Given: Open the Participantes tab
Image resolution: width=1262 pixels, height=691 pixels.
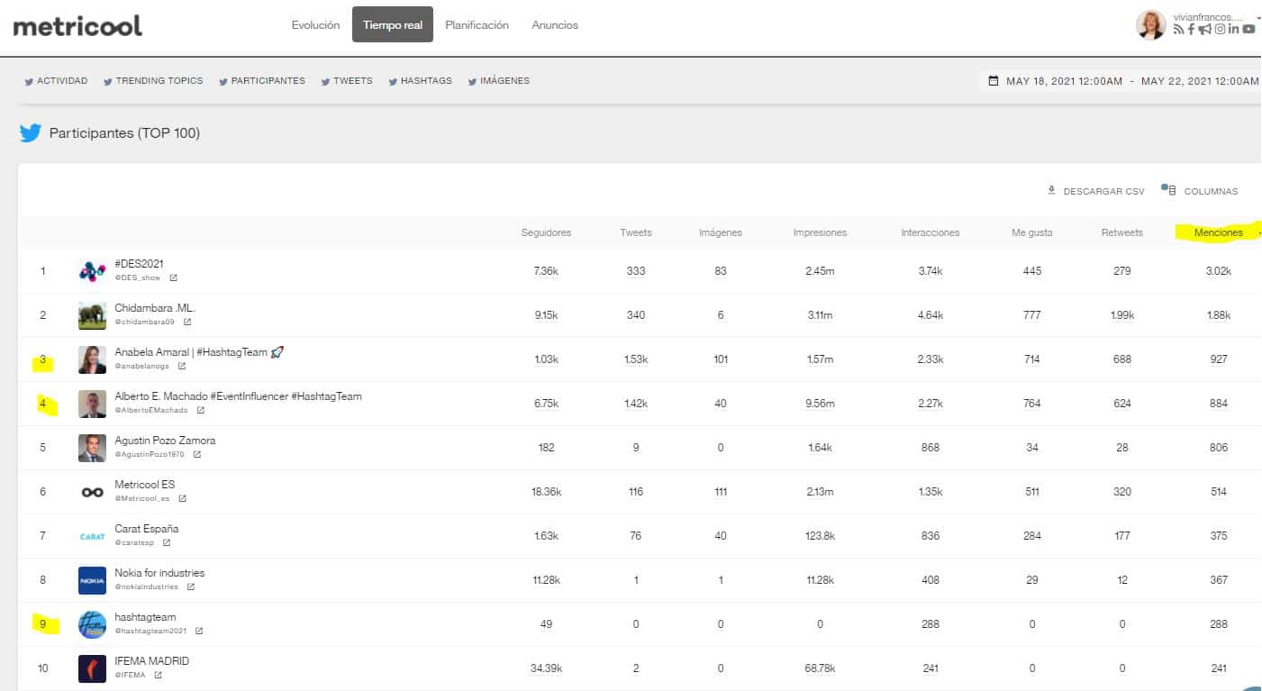Looking at the screenshot, I should (x=261, y=81).
